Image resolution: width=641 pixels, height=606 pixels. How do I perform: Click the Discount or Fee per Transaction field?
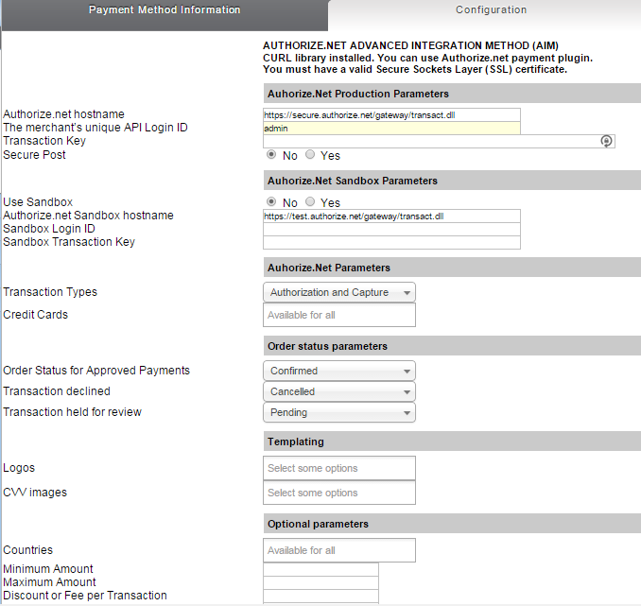click(x=320, y=596)
